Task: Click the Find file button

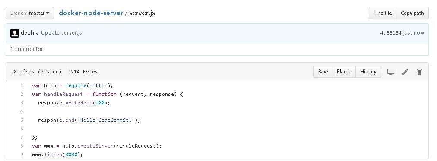Action: [x=383, y=13]
